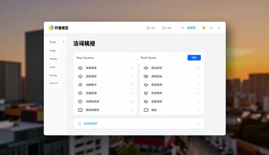Screen dimensions: 269x155
Task: Click the monitor icon ending the left list
Action: click(80, 110)
